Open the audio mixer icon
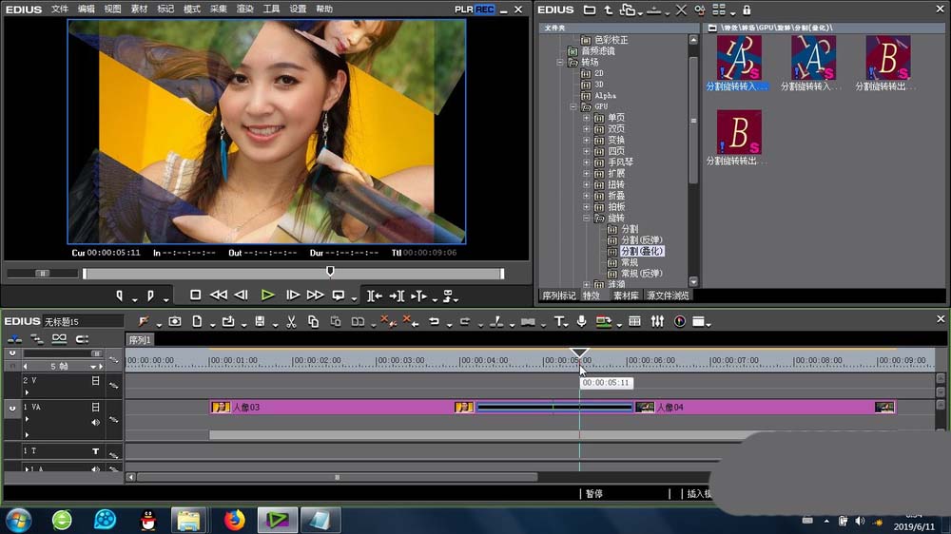The image size is (951, 534). (x=657, y=322)
